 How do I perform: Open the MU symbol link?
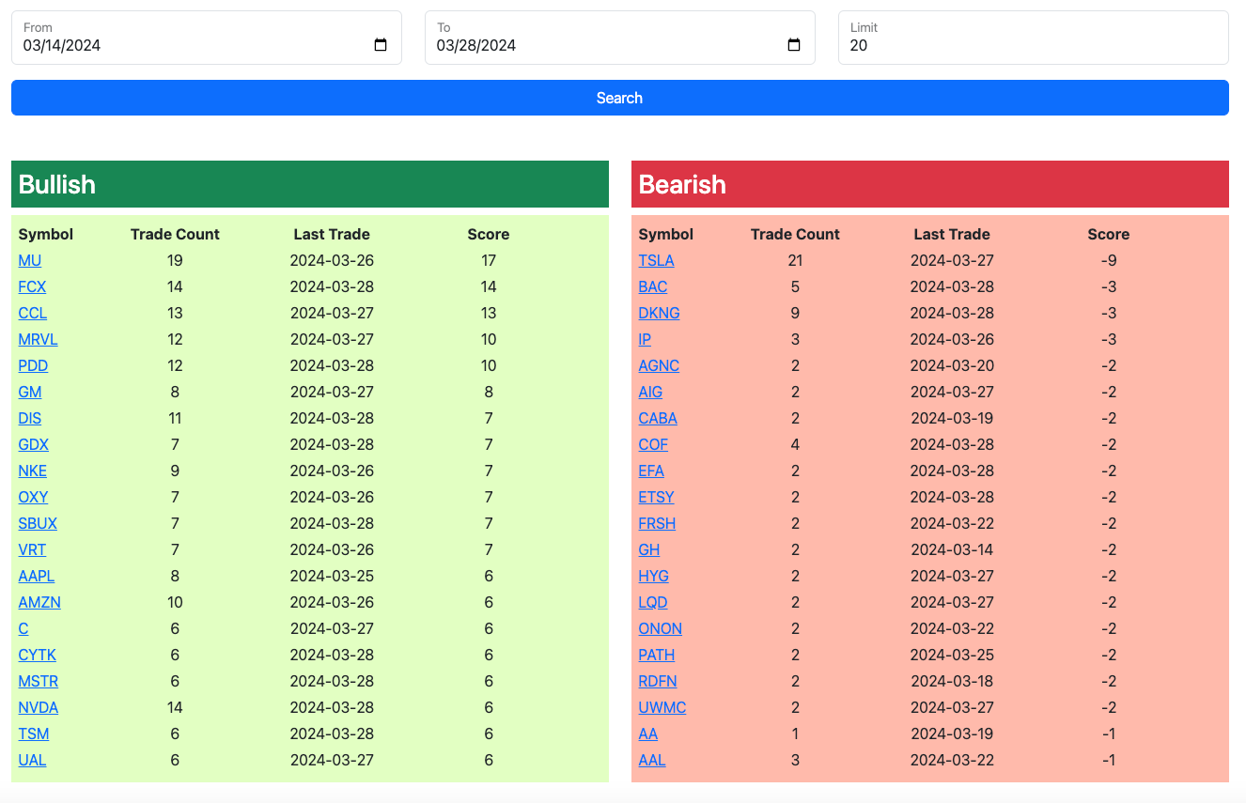(30, 260)
